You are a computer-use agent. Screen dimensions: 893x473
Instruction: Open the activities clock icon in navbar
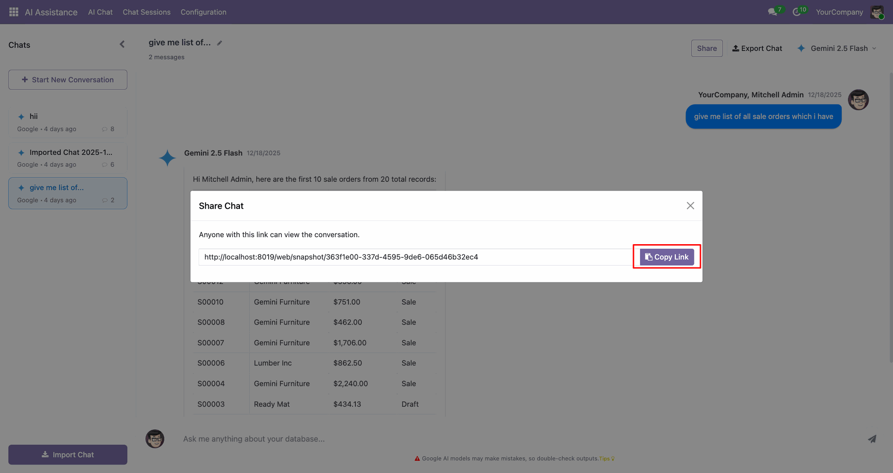pos(797,12)
